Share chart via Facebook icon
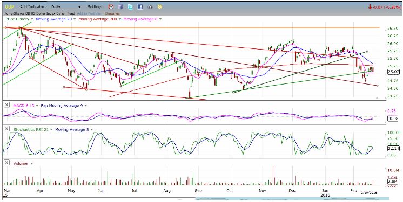The width and height of the screenshot is (403, 202). pos(140,7)
